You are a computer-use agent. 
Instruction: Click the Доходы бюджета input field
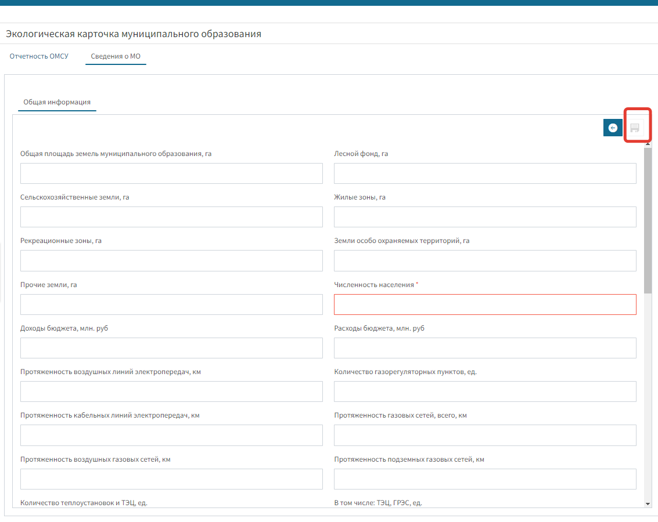click(x=171, y=348)
